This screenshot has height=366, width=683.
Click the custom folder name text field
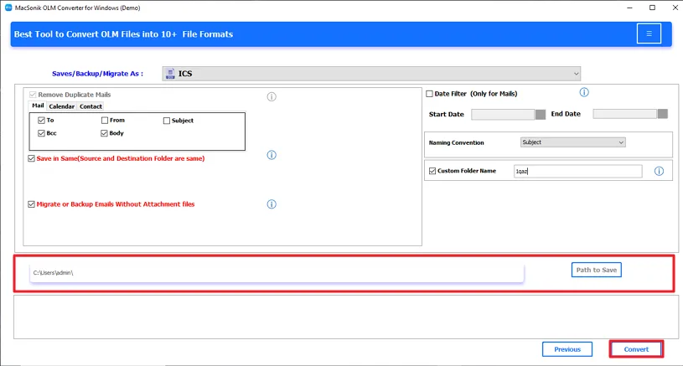click(577, 171)
